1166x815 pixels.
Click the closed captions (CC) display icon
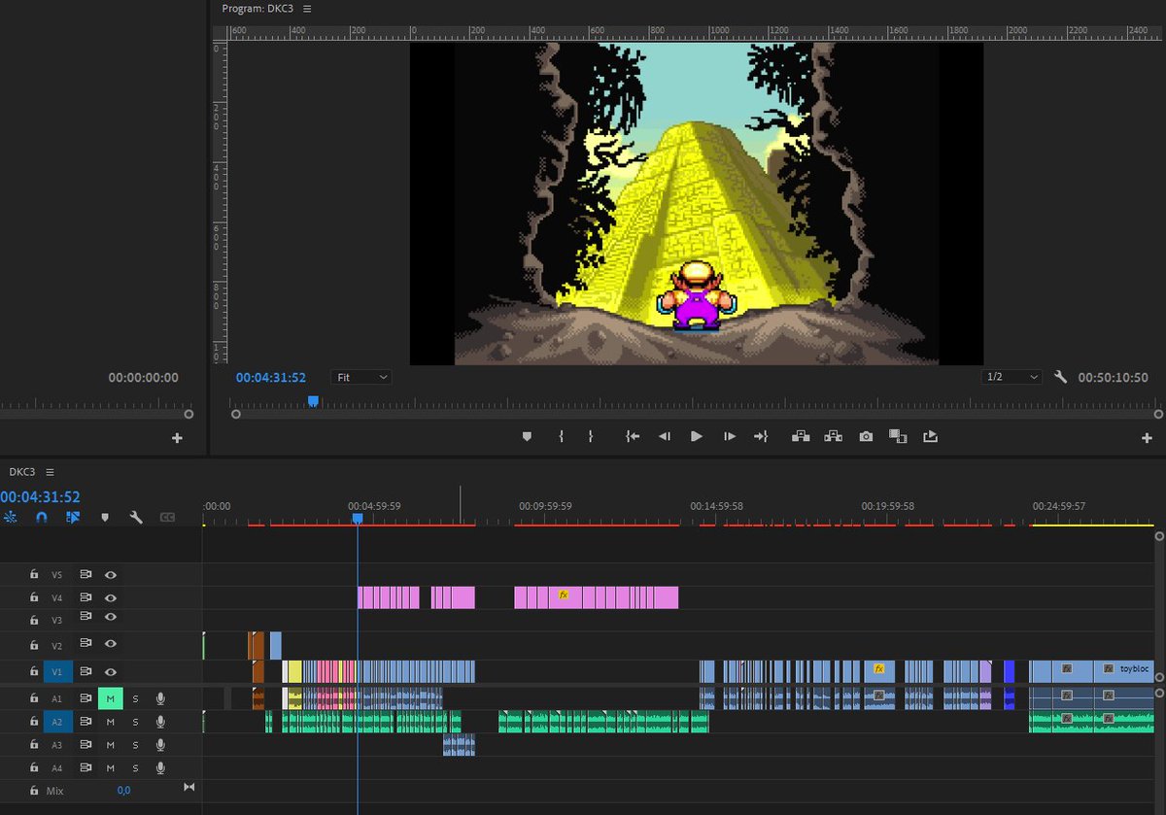click(168, 518)
